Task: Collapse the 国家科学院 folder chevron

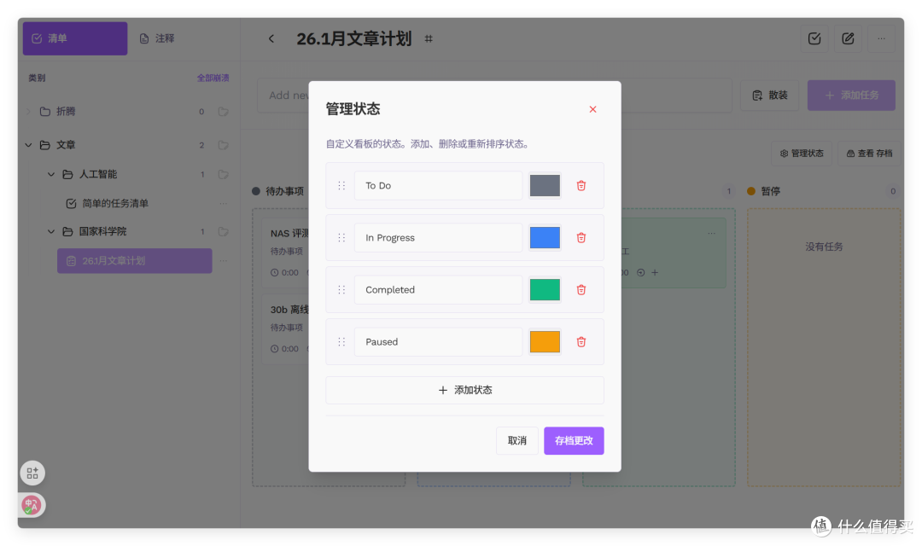Action: coord(51,231)
